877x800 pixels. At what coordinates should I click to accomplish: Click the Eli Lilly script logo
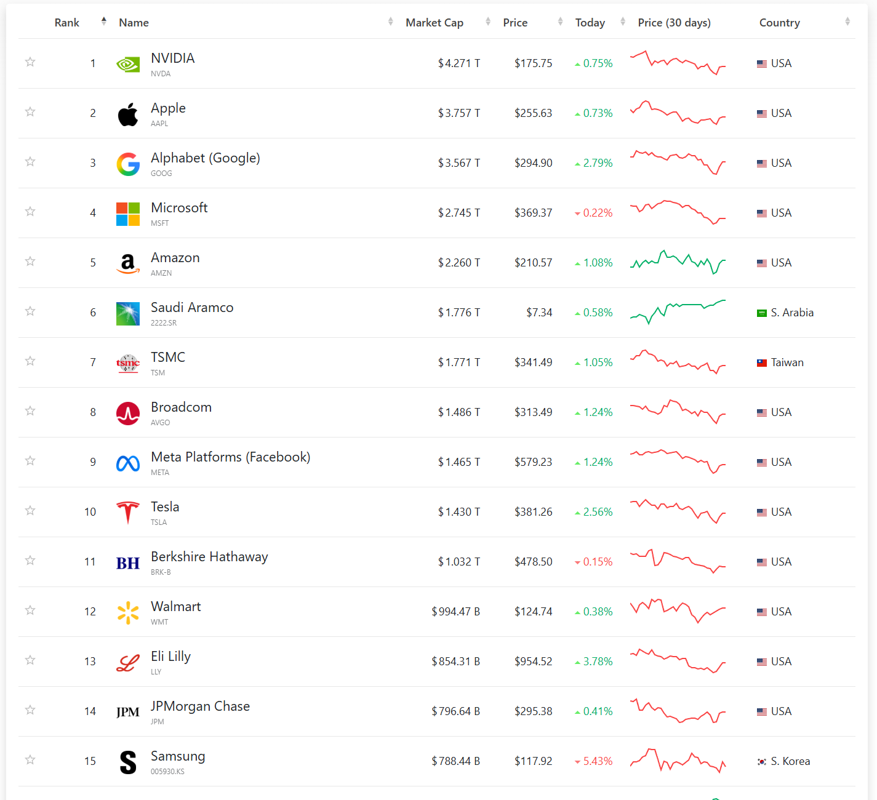[128, 662]
